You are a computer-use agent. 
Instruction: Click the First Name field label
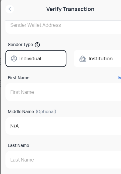(x=18, y=78)
